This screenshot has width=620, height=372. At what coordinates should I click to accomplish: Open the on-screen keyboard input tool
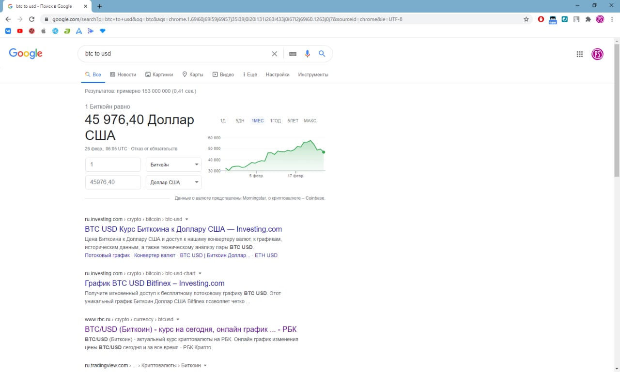[293, 54]
